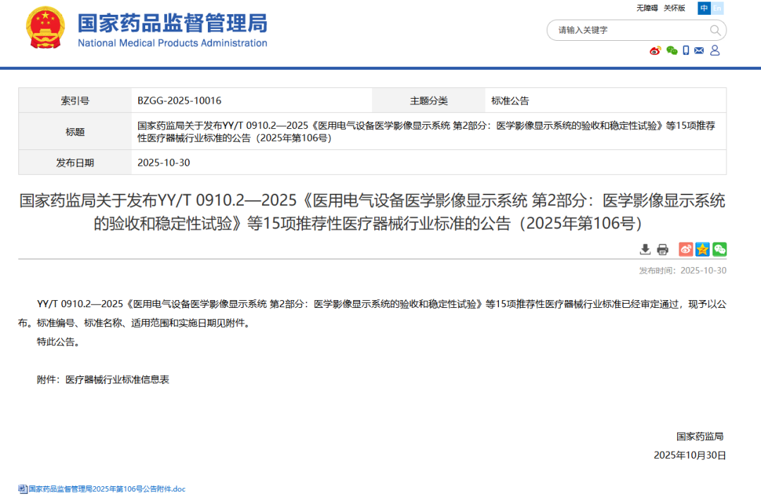Select the 标准公告 topic category value
Screen dimensions: 761x501
point(510,101)
